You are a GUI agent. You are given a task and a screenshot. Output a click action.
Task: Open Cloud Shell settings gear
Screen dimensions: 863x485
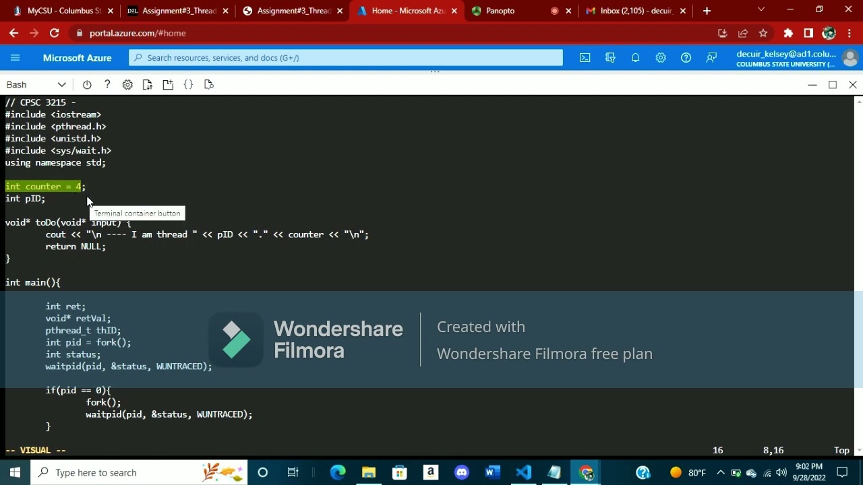(127, 85)
